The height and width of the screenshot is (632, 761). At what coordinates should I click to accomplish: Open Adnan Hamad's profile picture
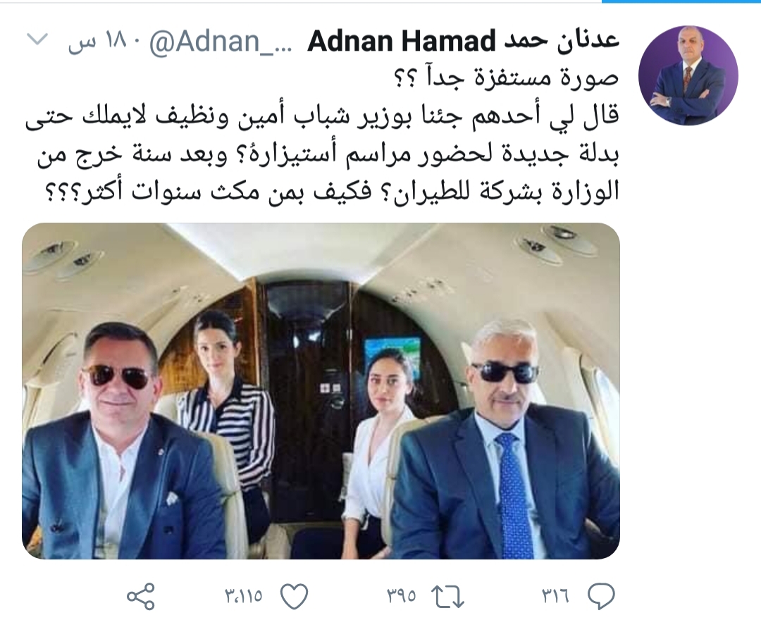(x=688, y=75)
